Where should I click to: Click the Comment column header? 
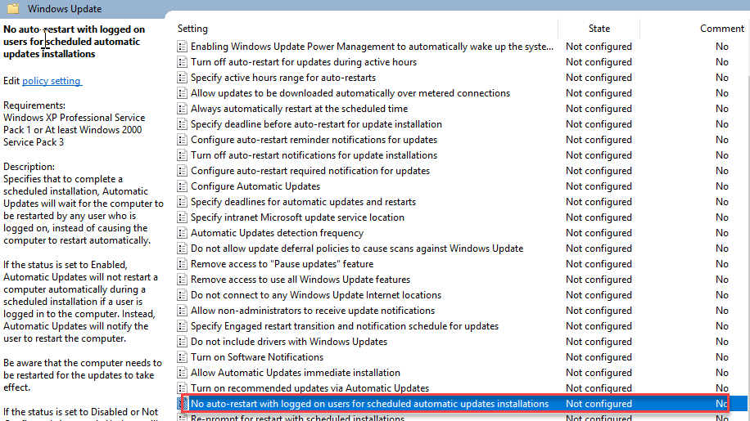(722, 29)
